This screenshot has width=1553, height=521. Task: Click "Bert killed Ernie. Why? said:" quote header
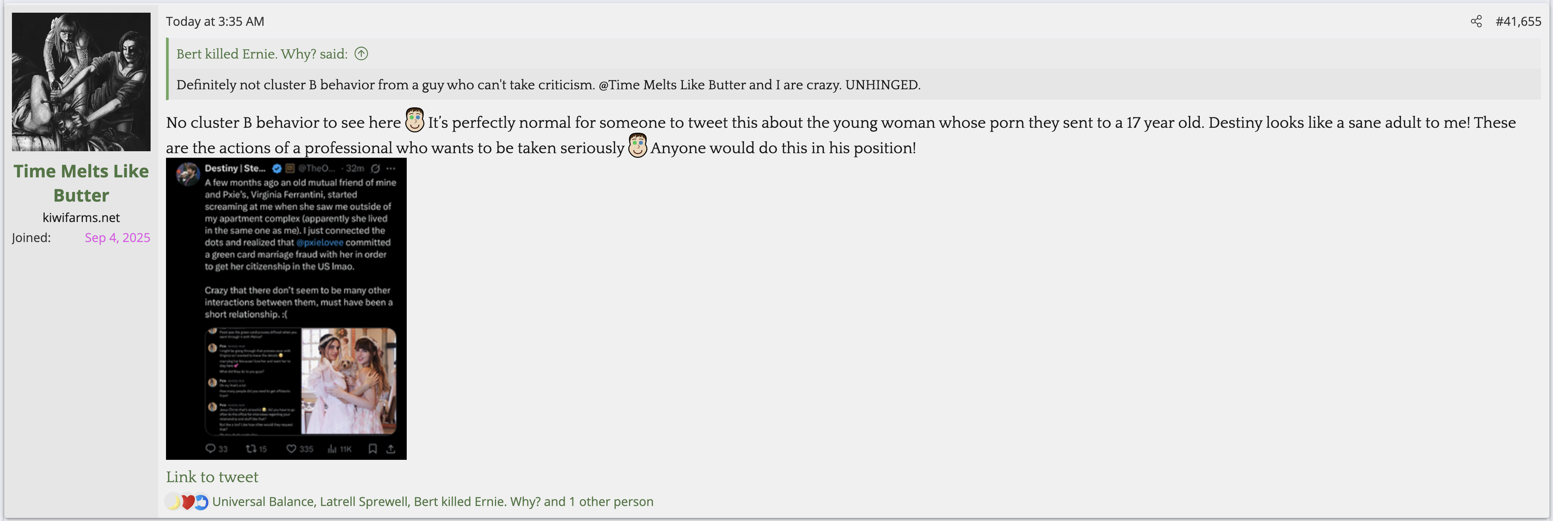(x=262, y=54)
